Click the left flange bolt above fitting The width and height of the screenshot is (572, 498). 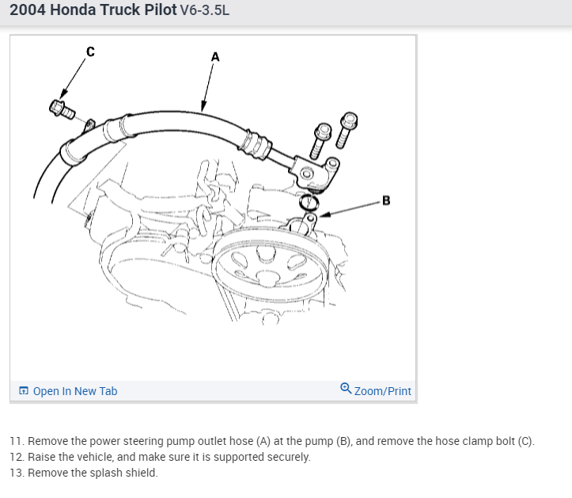[320, 141]
